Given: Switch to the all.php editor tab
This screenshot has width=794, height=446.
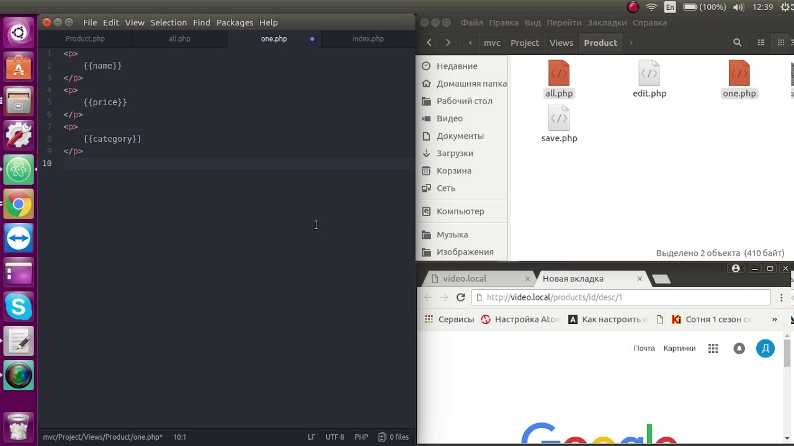Looking at the screenshot, I should coord(179,38).
